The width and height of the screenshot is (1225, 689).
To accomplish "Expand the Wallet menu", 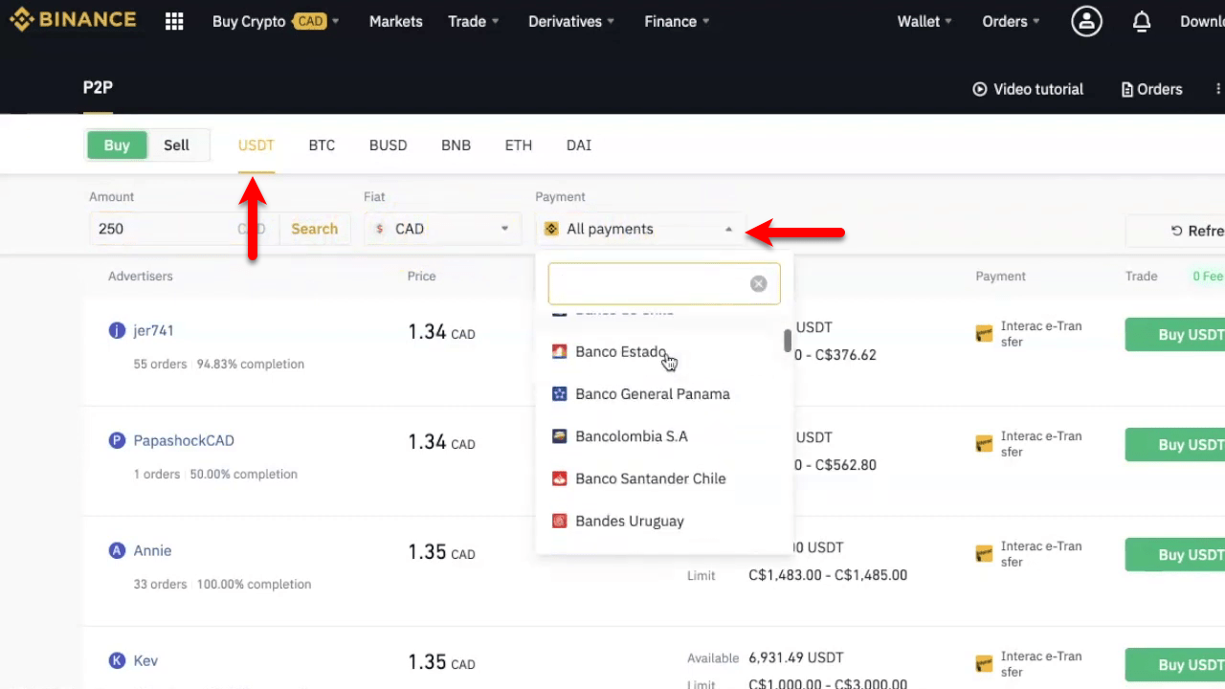I will tap(924, 21).
